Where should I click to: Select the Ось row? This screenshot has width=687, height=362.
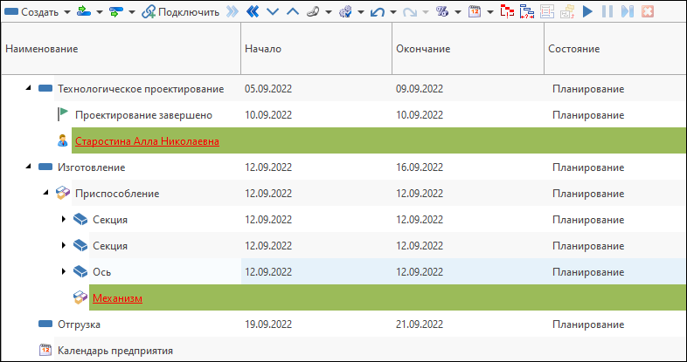[343, 271]
